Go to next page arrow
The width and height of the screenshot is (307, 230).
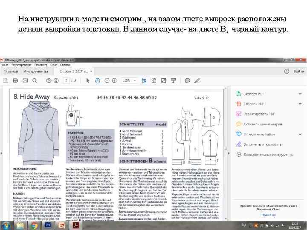point(56,80)
